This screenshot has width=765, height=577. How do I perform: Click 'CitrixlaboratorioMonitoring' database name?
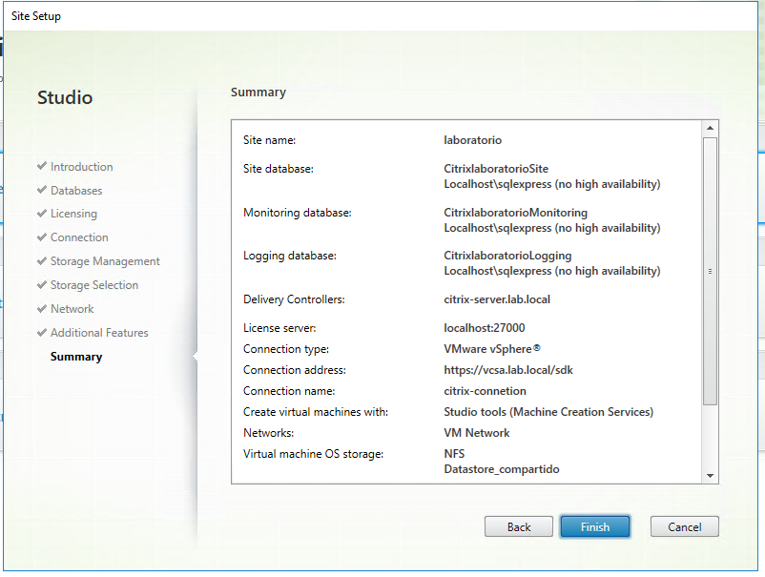click(x=515, y=213)
